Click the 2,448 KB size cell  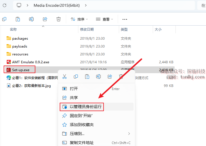166,62
